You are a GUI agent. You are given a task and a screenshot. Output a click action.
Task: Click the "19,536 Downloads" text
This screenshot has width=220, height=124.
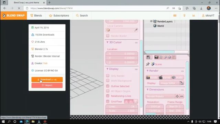[x=45, y=35]
